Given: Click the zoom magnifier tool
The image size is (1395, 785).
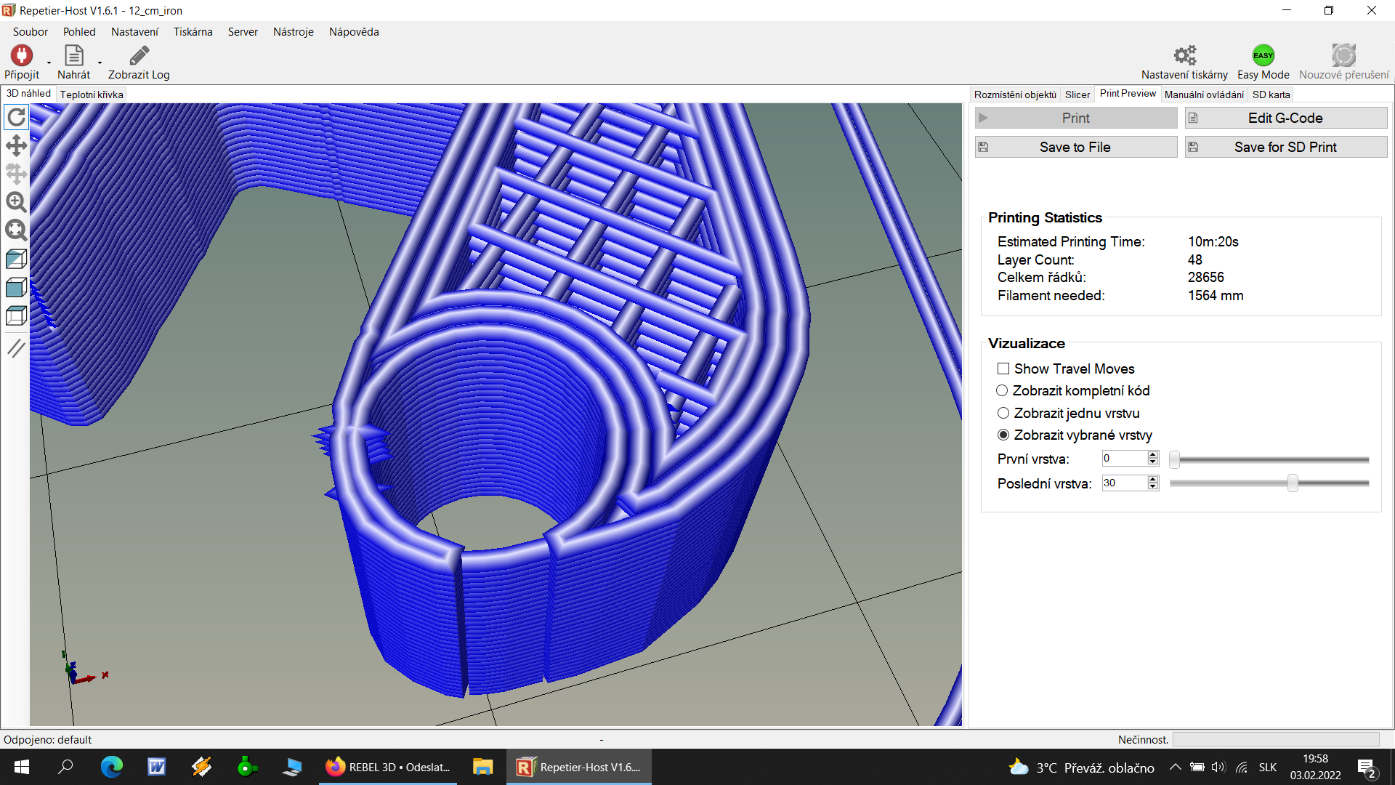Looking at the screenshot, I should [16, 202].
